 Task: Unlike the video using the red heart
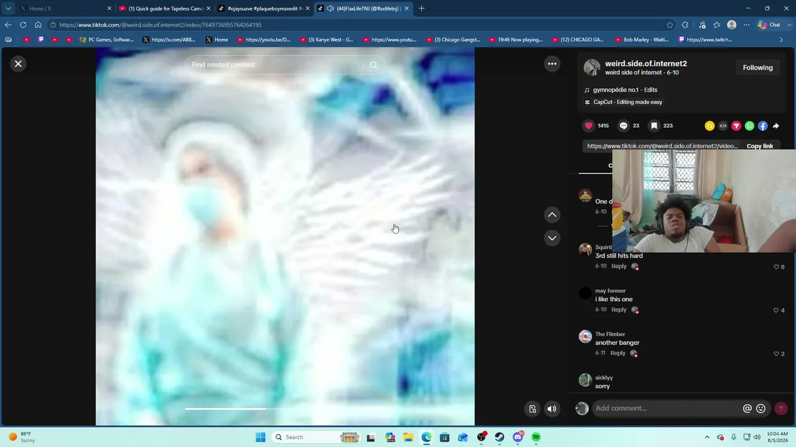point(588,125)
